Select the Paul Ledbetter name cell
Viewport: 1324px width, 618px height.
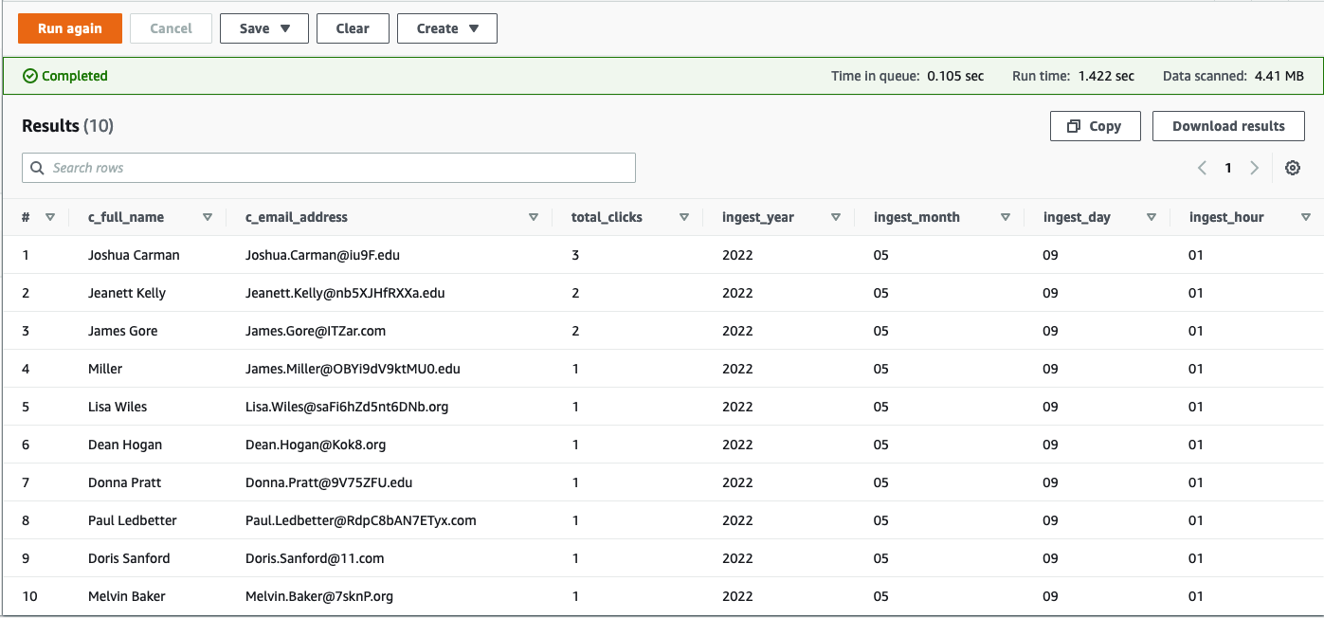coord(133,520)
